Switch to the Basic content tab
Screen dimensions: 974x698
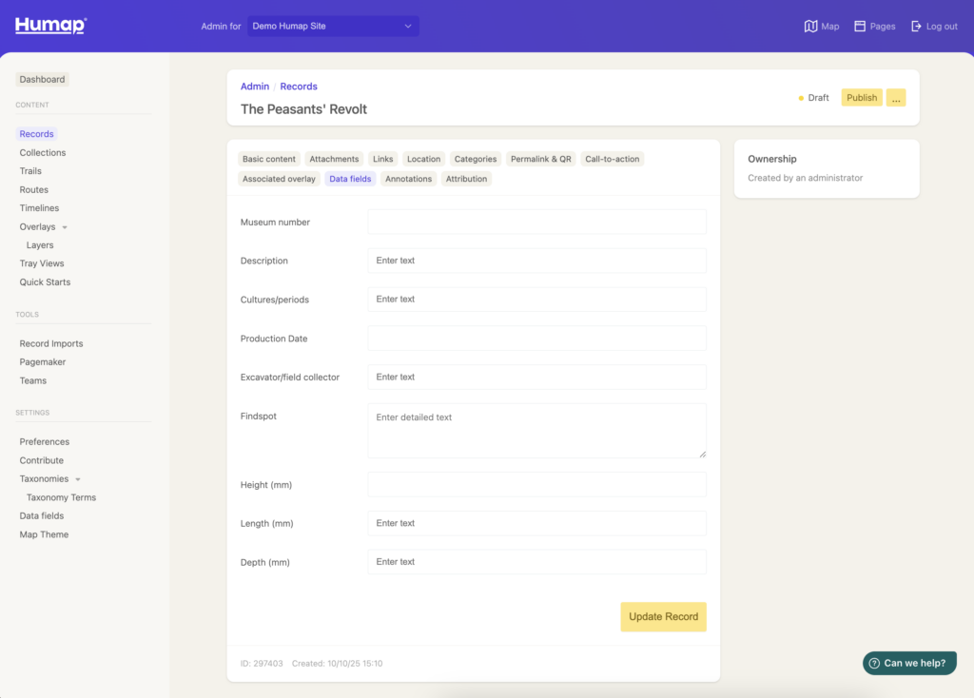click(x=269, y=159)
